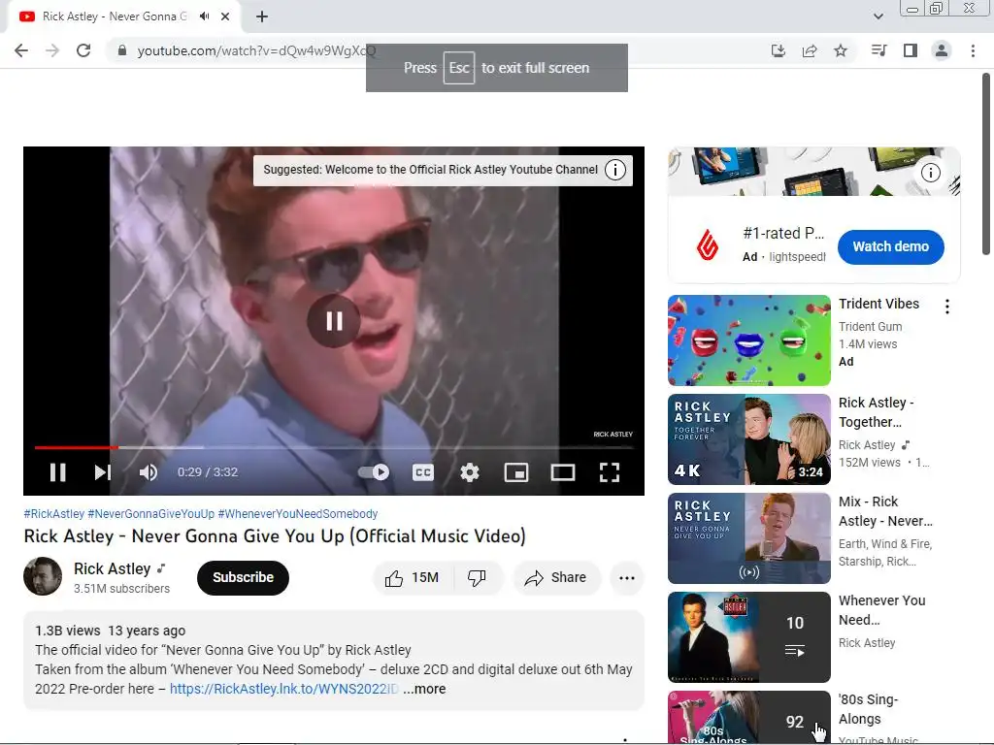Open Whenever You Need playlist thumbnail

pyautogui.click(x=748, y=637)
